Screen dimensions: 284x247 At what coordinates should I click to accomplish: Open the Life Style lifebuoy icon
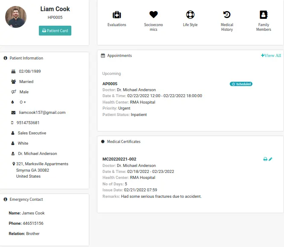coord(190,15)
